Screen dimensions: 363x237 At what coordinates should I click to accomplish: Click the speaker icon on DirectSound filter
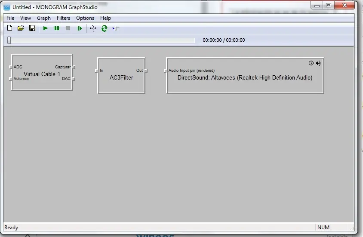[x=318, y=63]
